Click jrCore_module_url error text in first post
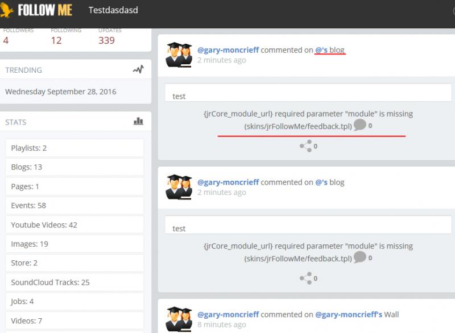The height and width of the screenshot is (333, 455). click(x=308, y=120)
